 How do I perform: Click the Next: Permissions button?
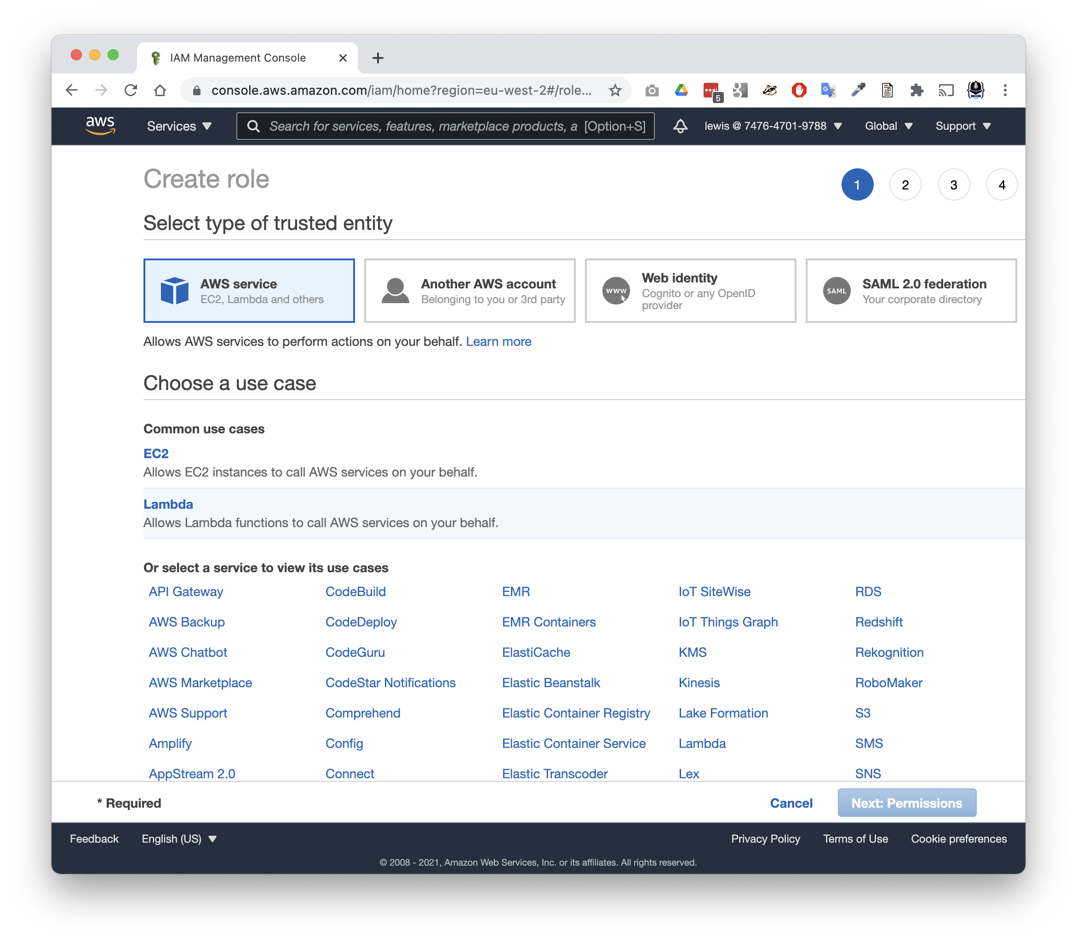[907, 803]
